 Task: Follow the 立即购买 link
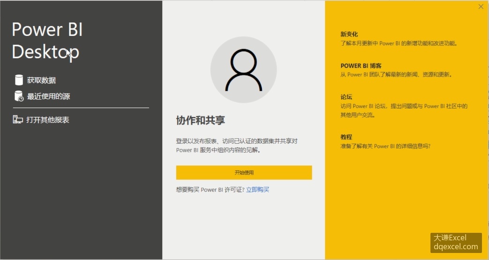tap(258, 190)
